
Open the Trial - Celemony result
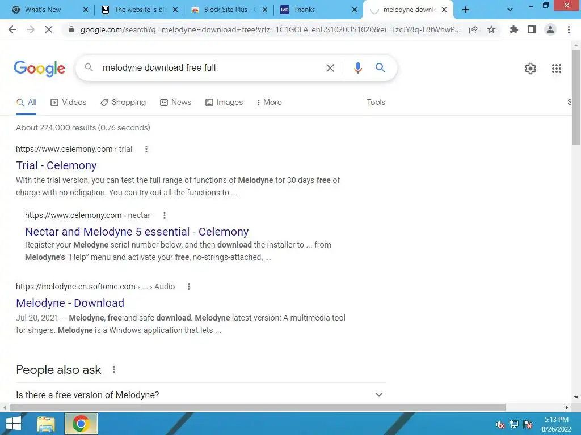(56, 165)
